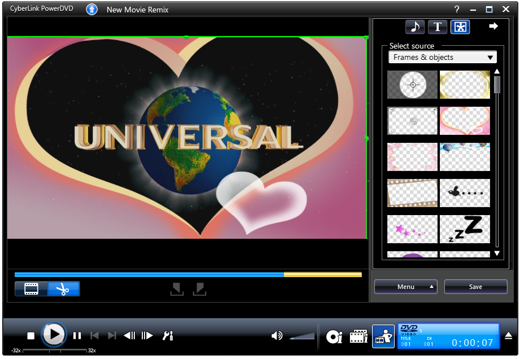
Task: Pick the film strip frame thumbnail
Action: (412, 193)
